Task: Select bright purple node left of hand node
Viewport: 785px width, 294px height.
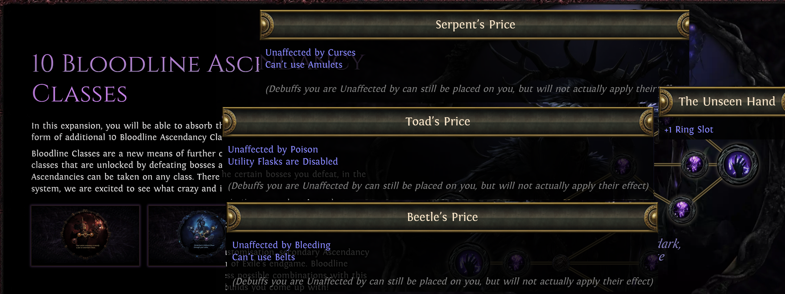Action: coord(694,164)
